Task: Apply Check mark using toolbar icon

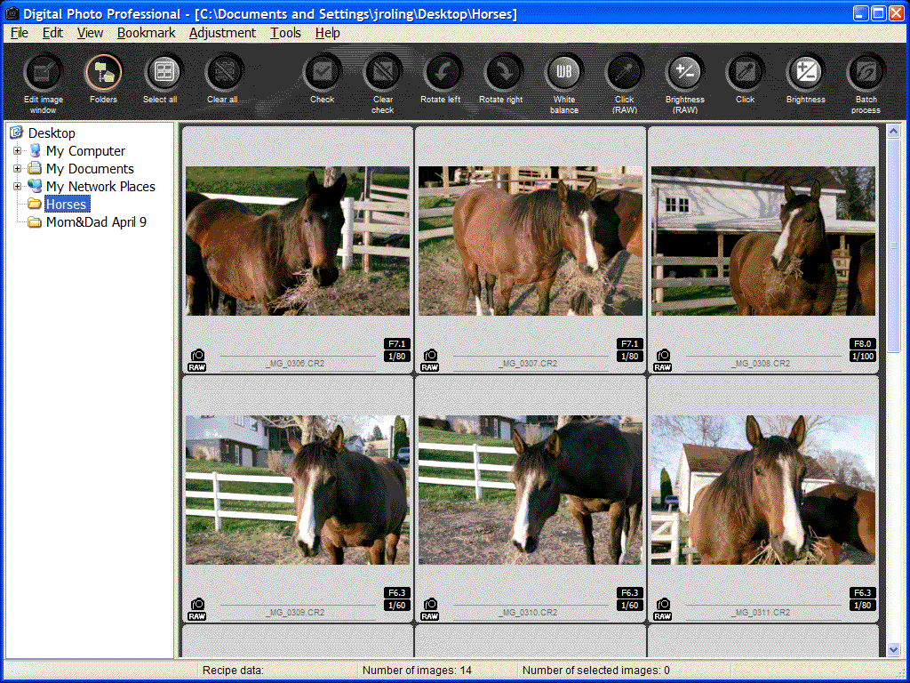Action: tap(323, 73)
